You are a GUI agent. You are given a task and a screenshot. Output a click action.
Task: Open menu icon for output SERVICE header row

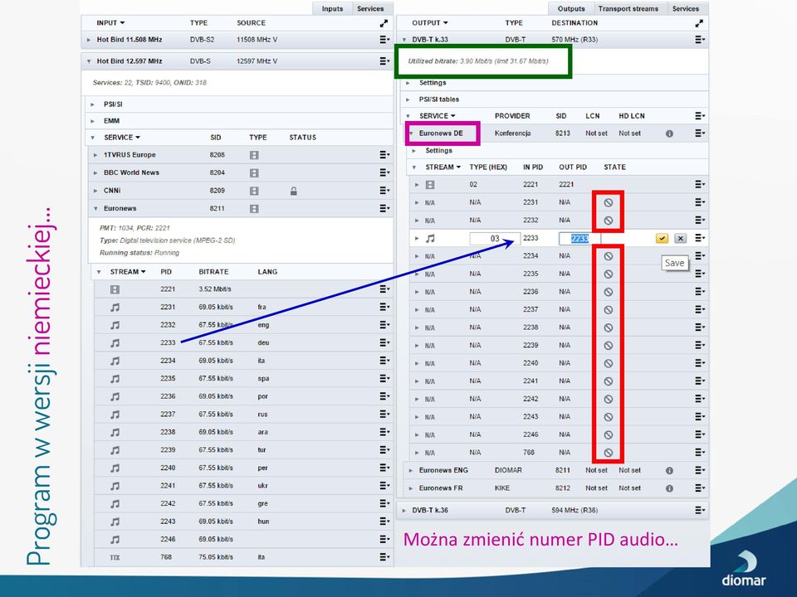coord(700,116)
